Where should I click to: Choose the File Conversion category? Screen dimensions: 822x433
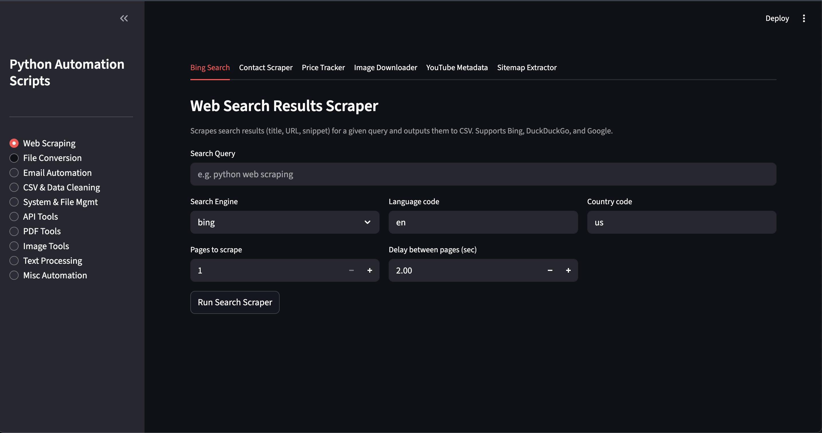pos(14,158)
